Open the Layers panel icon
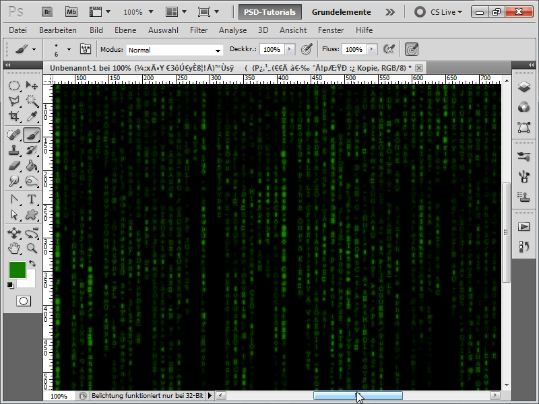The width and height of the screenshot is (539, 404). (x=524, y=87)
